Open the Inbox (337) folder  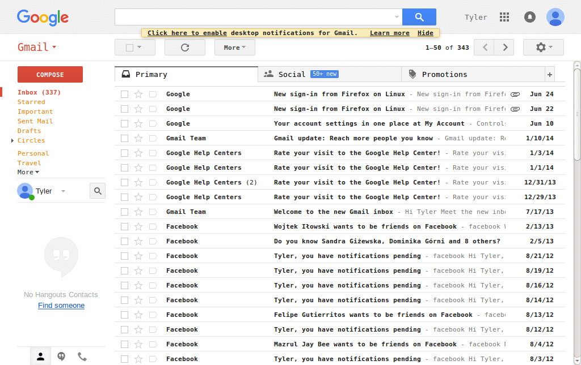click(x=39, y=92)
